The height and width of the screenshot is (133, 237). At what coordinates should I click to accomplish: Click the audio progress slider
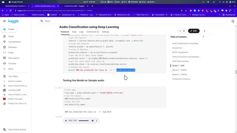coord(84,121)
